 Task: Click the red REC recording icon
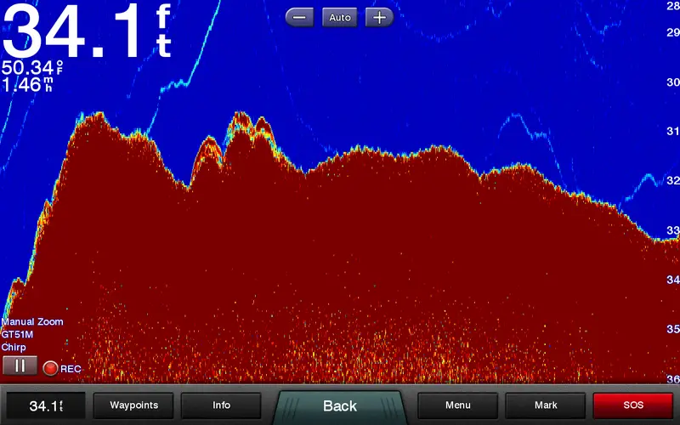[x=50, y=368]
